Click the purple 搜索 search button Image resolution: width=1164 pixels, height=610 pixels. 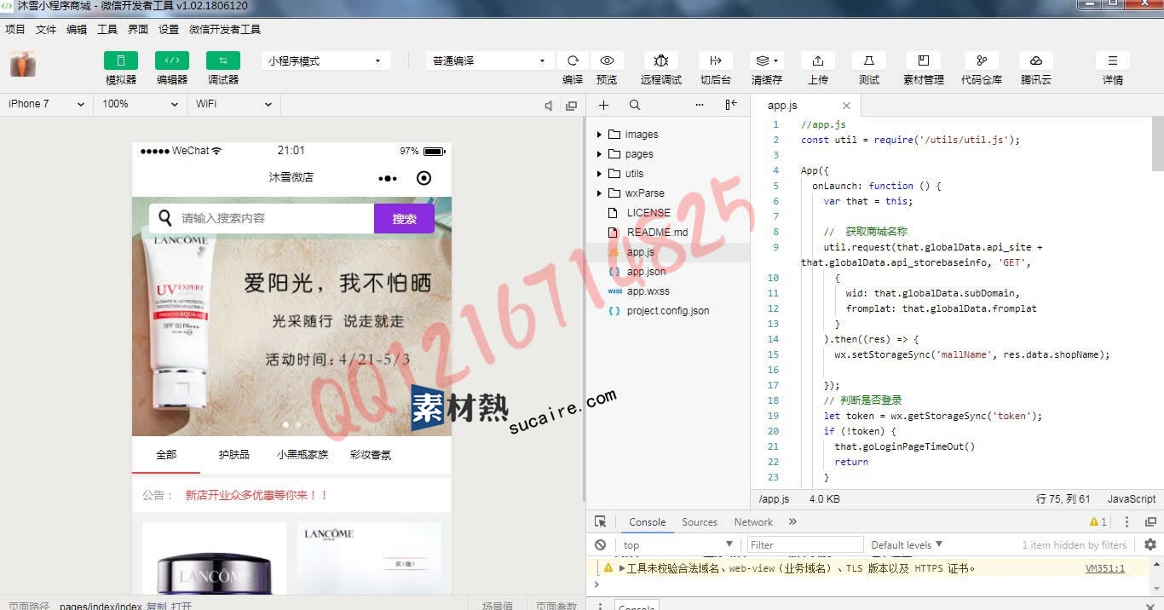pyautogui.click(x=404, y=219)
